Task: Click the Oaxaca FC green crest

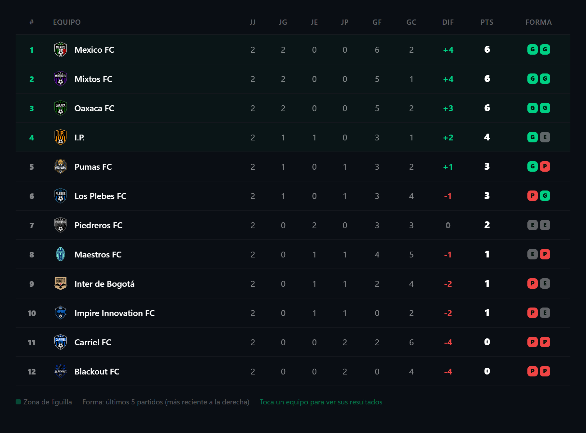Action: (x=61, y=108)
